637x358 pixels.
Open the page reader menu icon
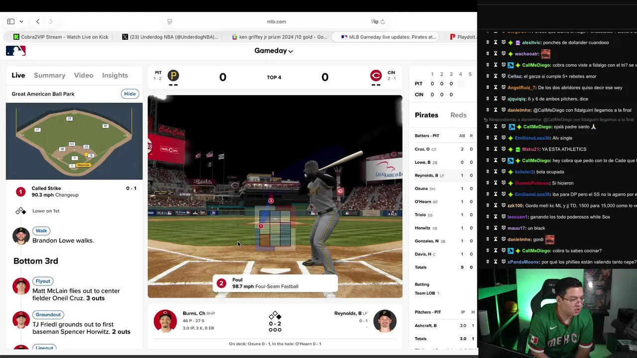pyautogui.click(x=170, y=21)
